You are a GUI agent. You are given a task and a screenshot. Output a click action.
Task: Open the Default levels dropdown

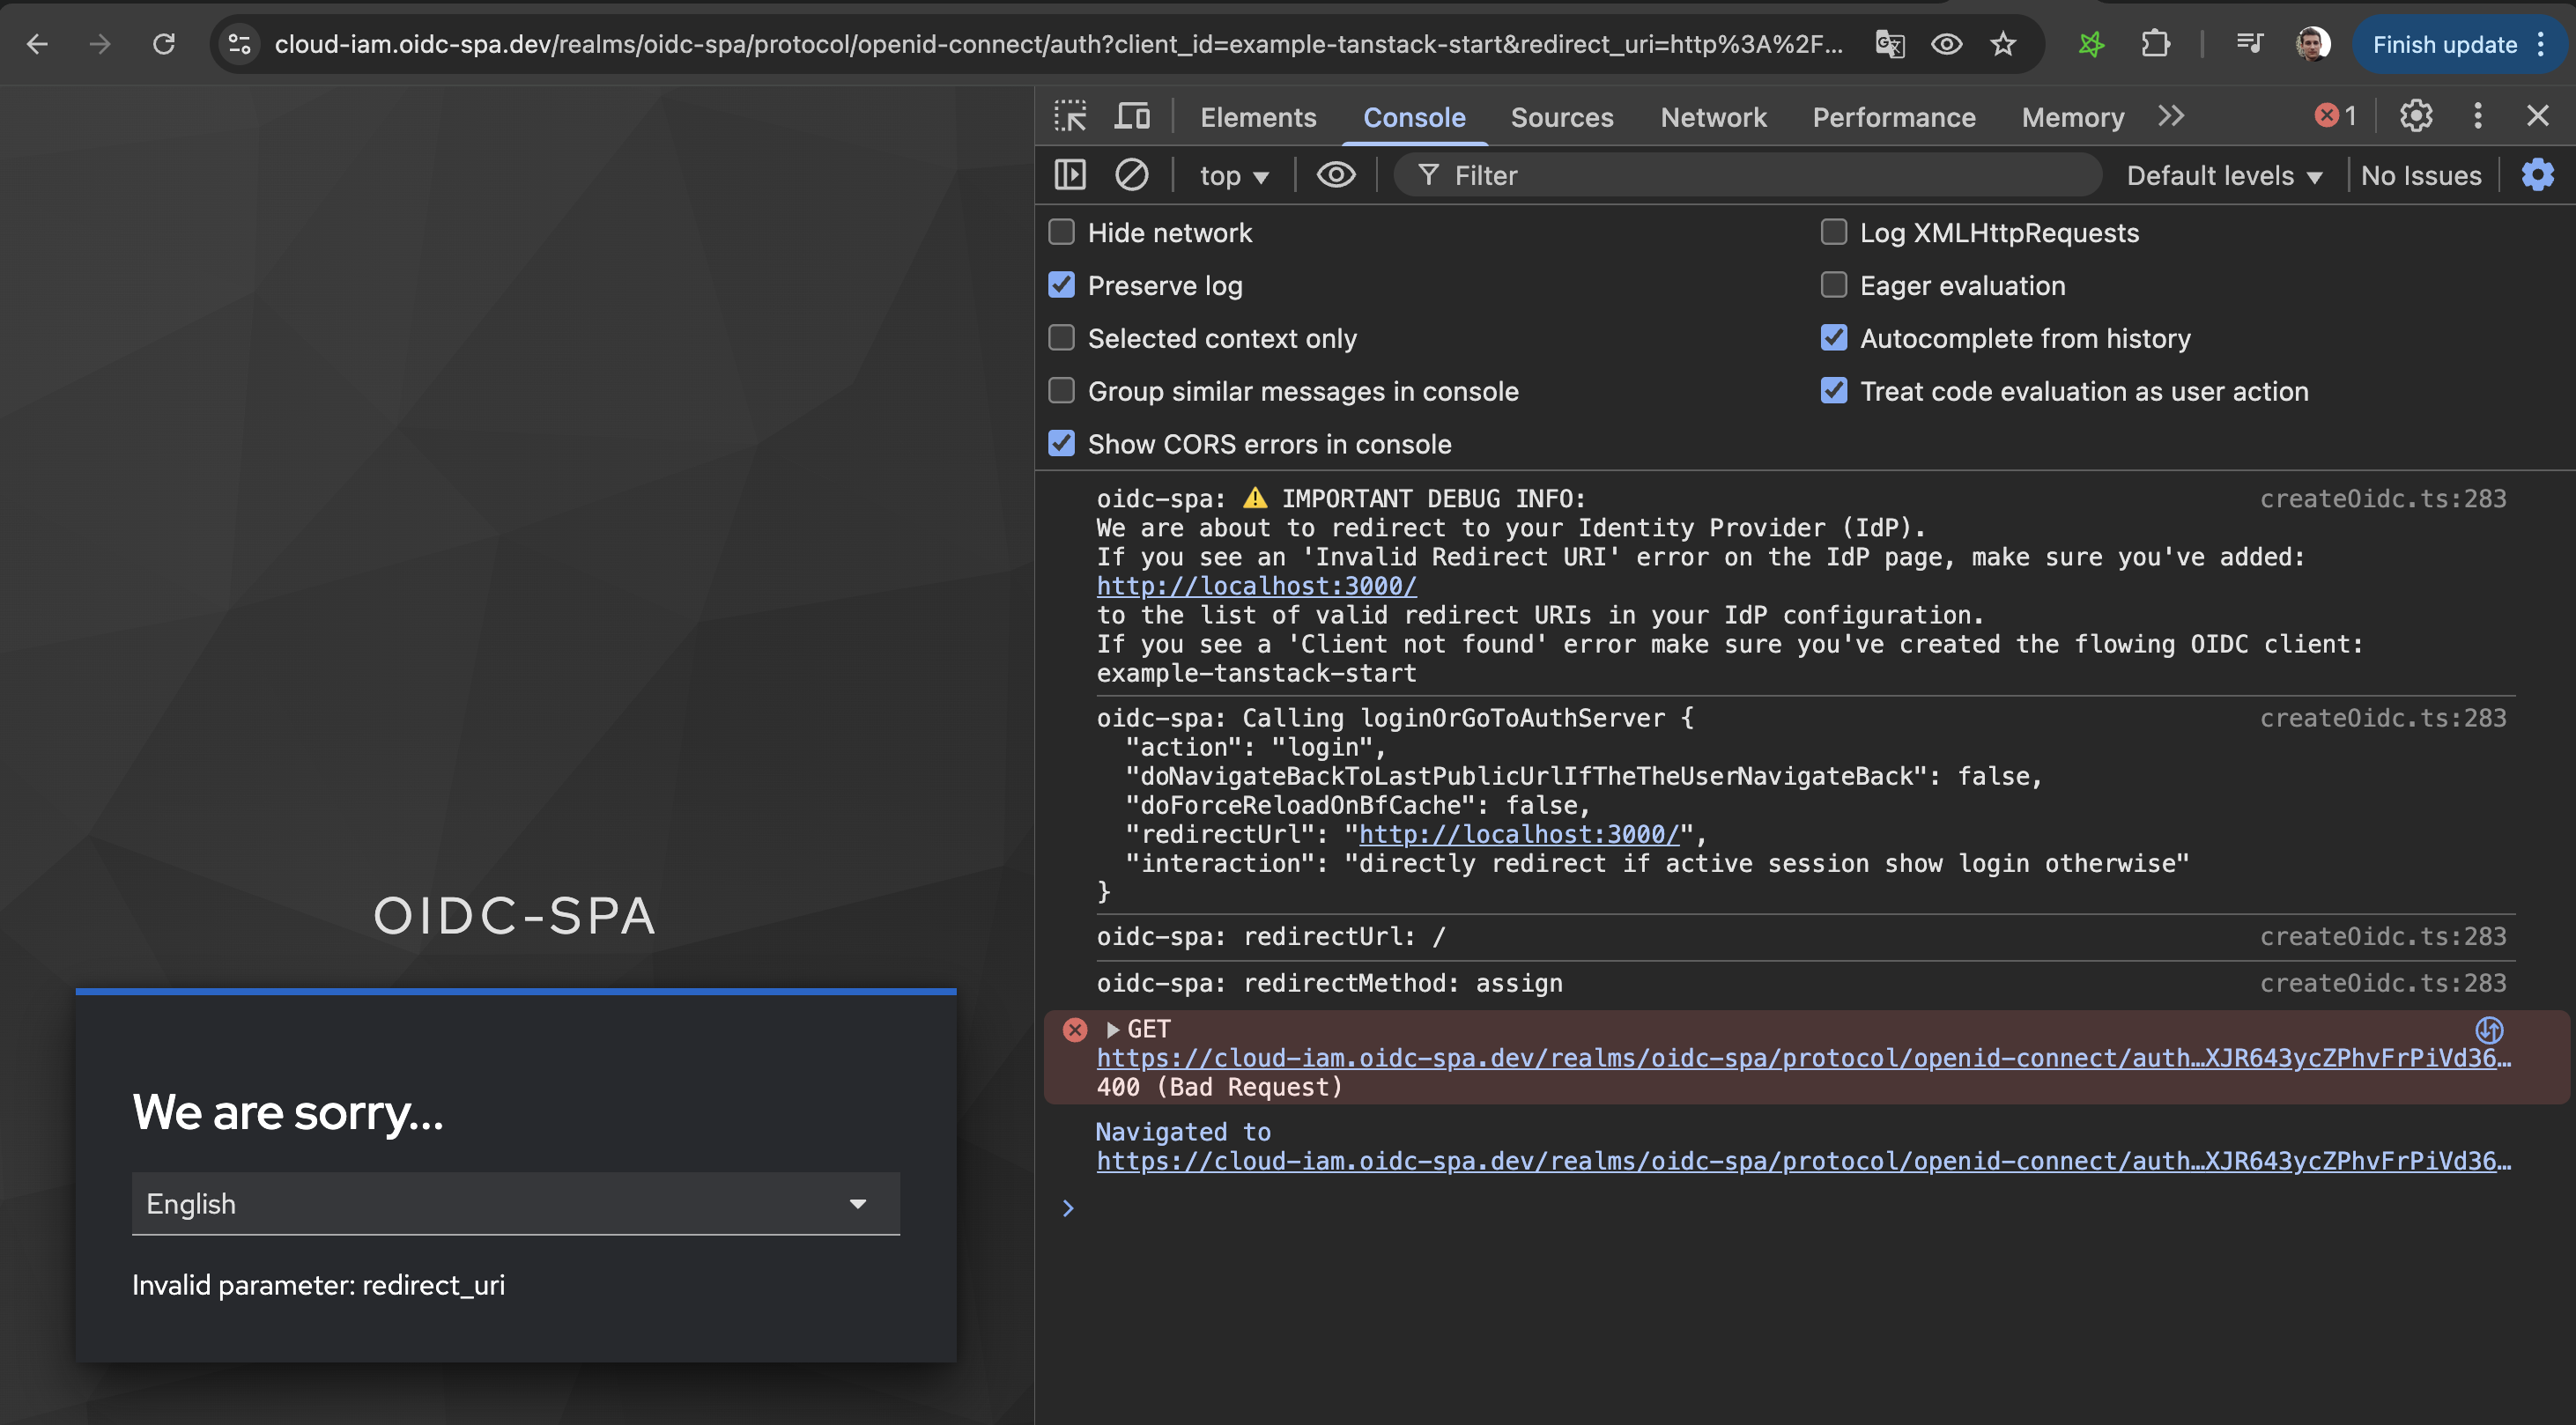coord(2224,175)
